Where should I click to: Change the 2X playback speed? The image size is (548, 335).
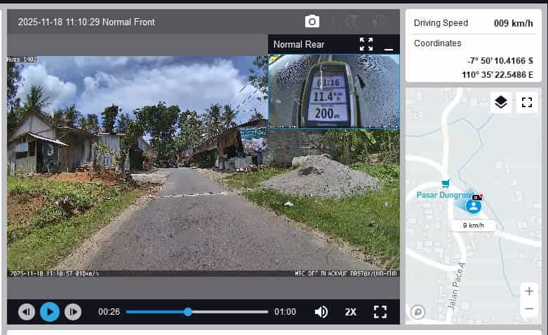(x=350, y=312)
